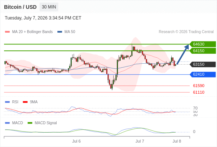Click the 9MA legend label
This screenshot has width=217, height=147.
[34, 102]
